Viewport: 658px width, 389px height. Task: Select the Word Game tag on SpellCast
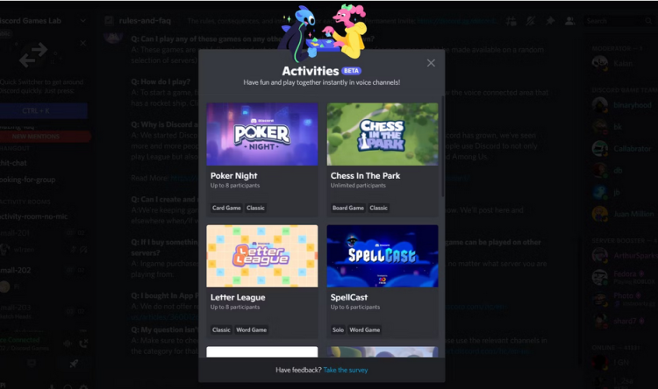pyautogui.click(x=365, y=330)
